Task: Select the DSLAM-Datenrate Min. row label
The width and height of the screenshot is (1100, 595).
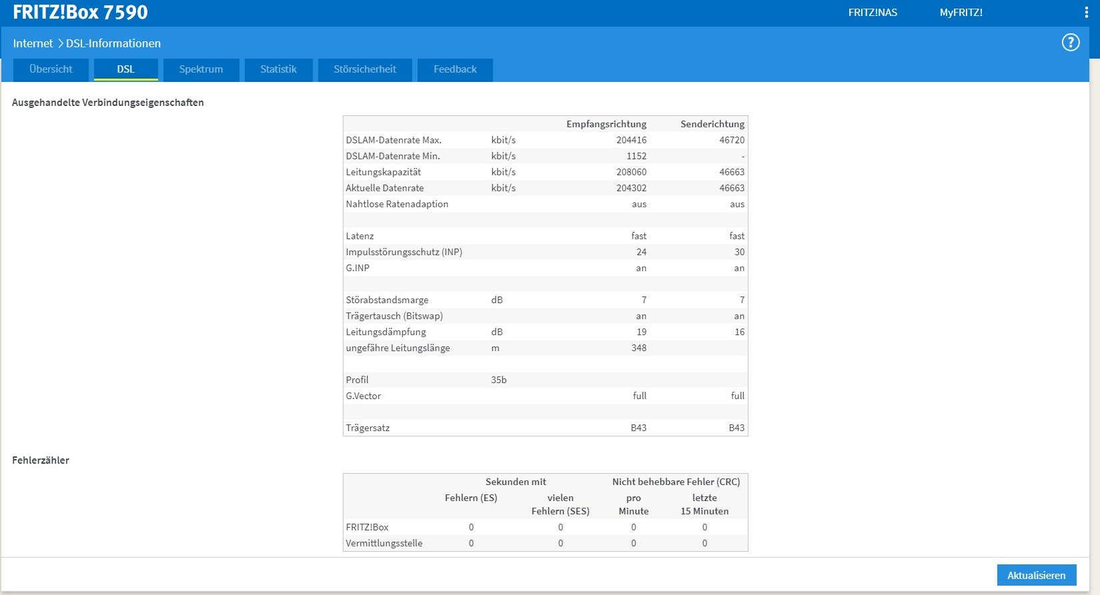Action: (393, 156)
